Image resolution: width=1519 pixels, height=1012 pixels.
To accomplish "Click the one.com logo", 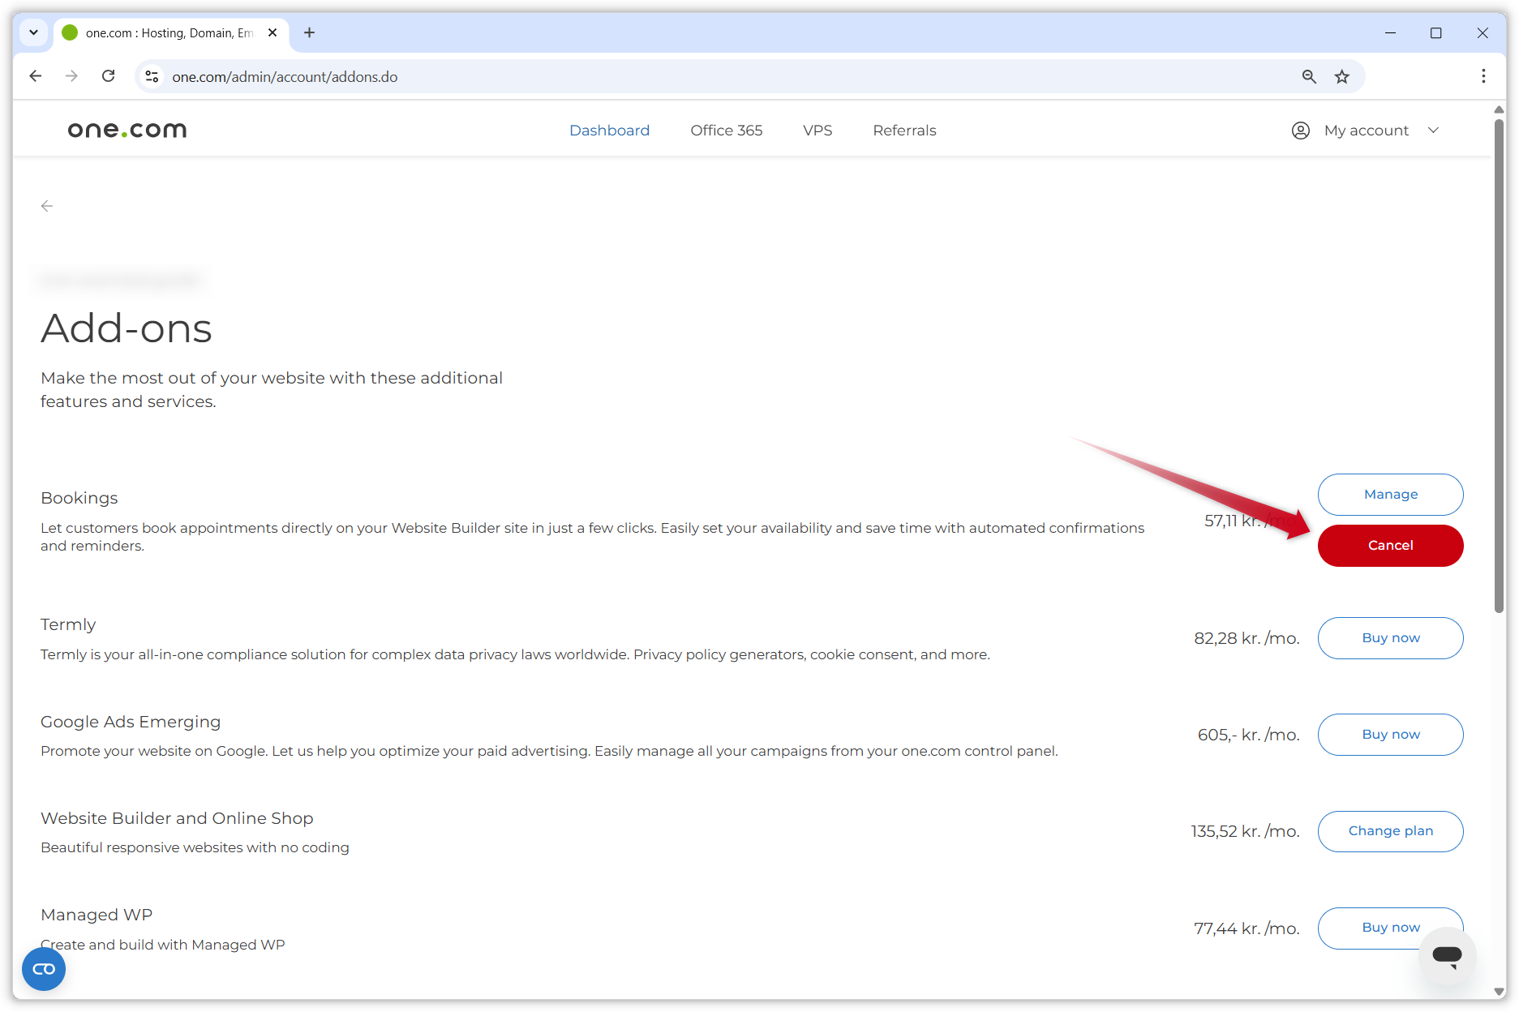I will [x=127, y=130].
